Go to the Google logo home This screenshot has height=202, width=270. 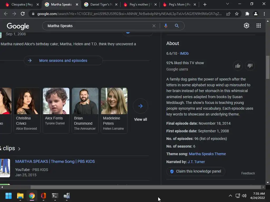tap(18, 26)
